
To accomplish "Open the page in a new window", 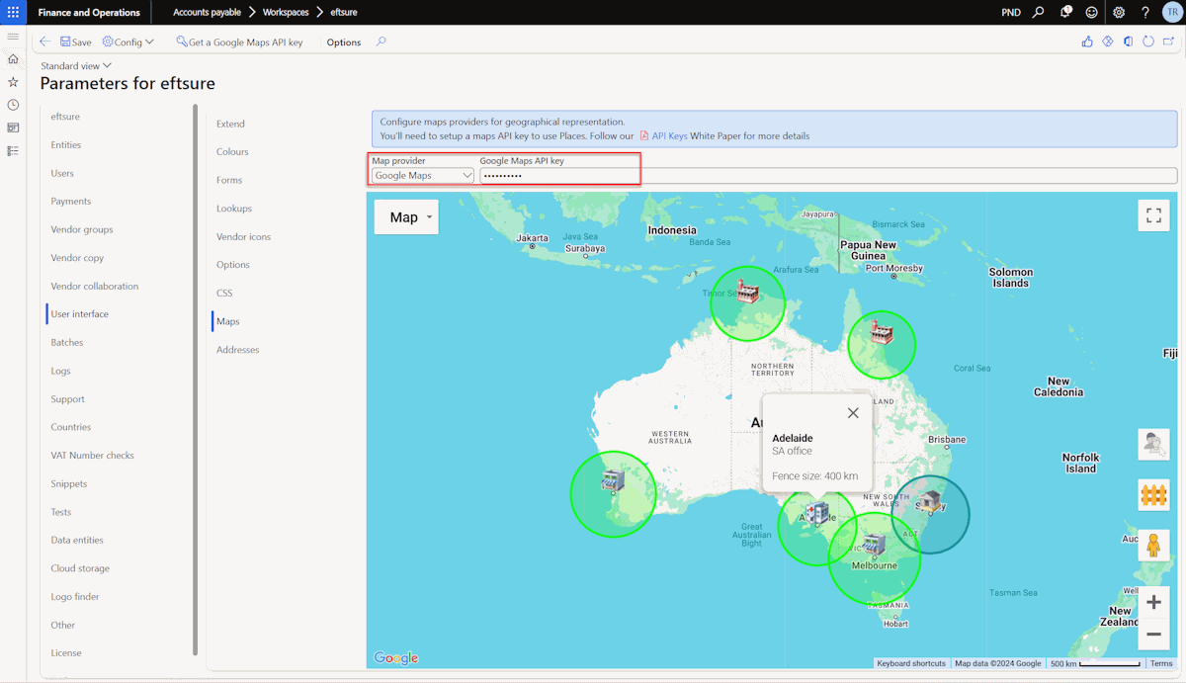I will 1169,42.
